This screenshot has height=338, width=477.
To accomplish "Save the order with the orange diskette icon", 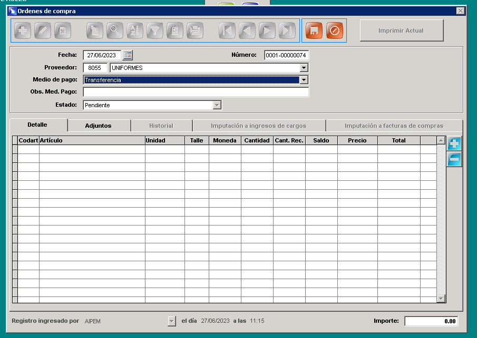I will click(314, 30).
